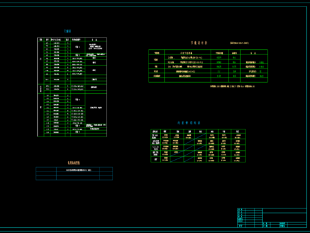Select the header row of the lower-right table

point(198,131)
